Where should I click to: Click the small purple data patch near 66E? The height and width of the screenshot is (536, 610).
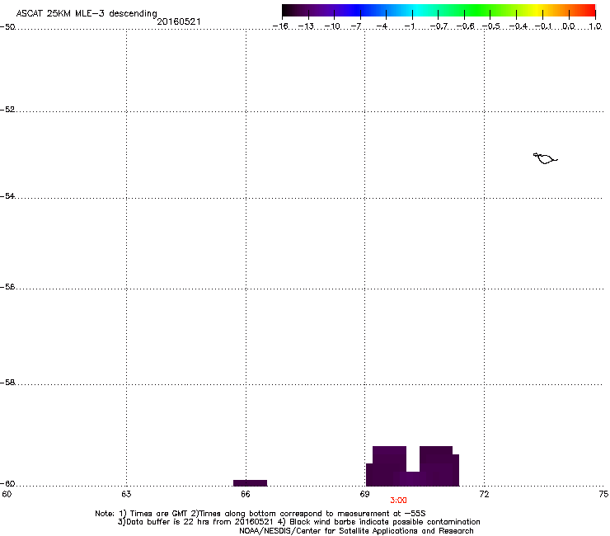click(x=250, y=483)
